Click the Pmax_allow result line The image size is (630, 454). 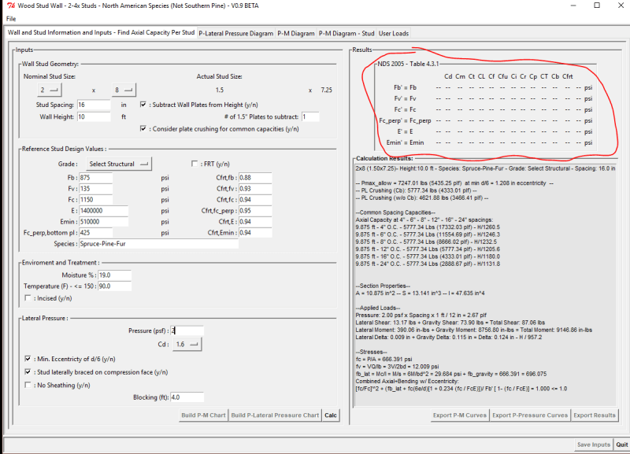point(454,183)
